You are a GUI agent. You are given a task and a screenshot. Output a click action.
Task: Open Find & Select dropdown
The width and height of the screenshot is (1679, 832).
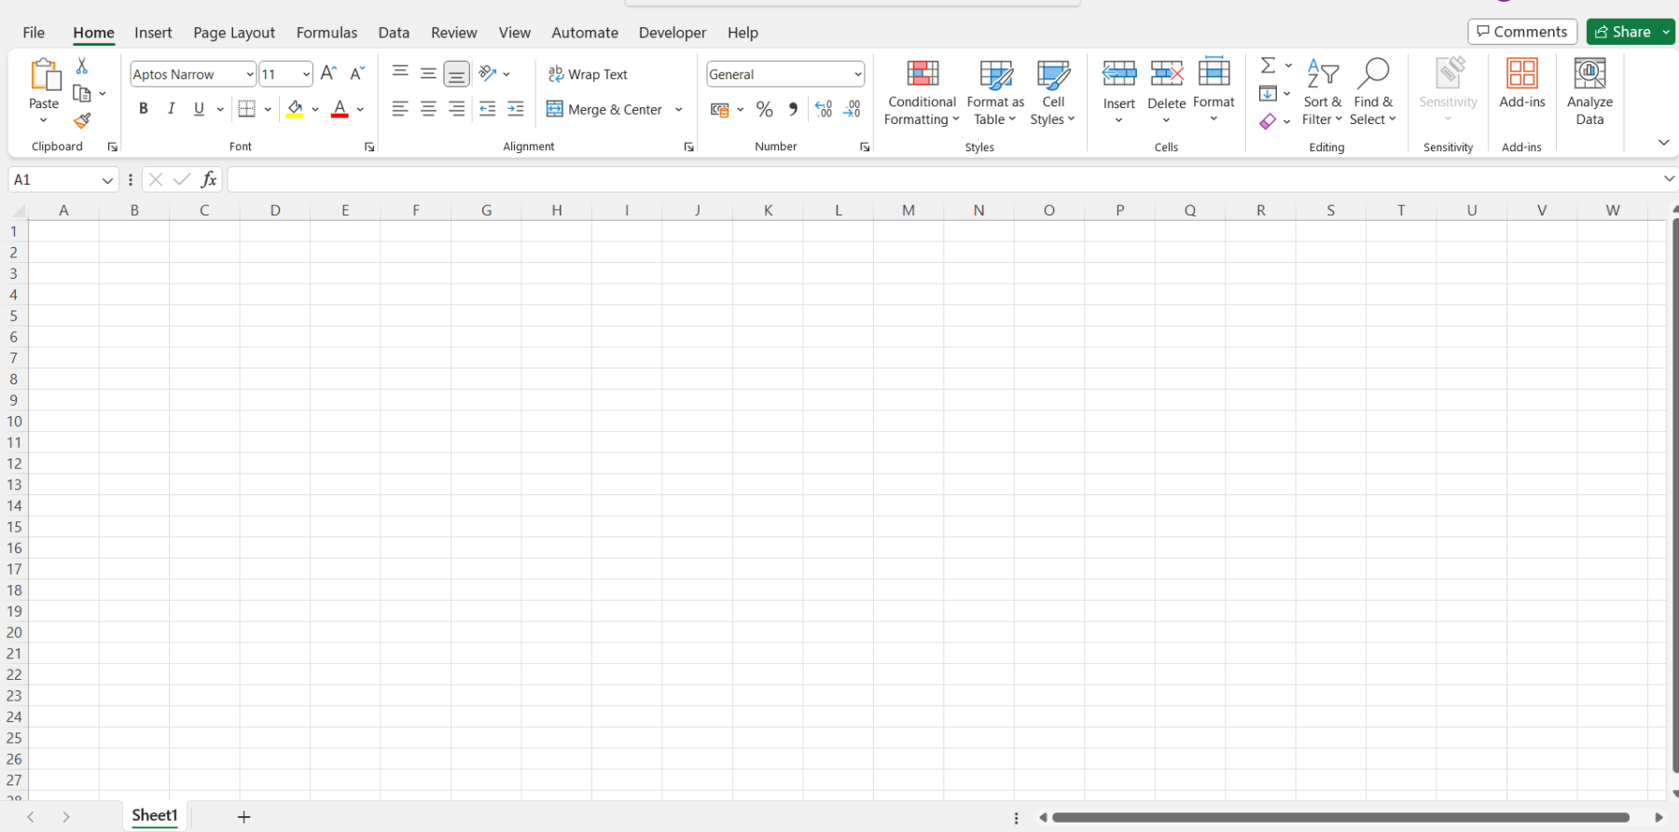(x=1373, y=92)
